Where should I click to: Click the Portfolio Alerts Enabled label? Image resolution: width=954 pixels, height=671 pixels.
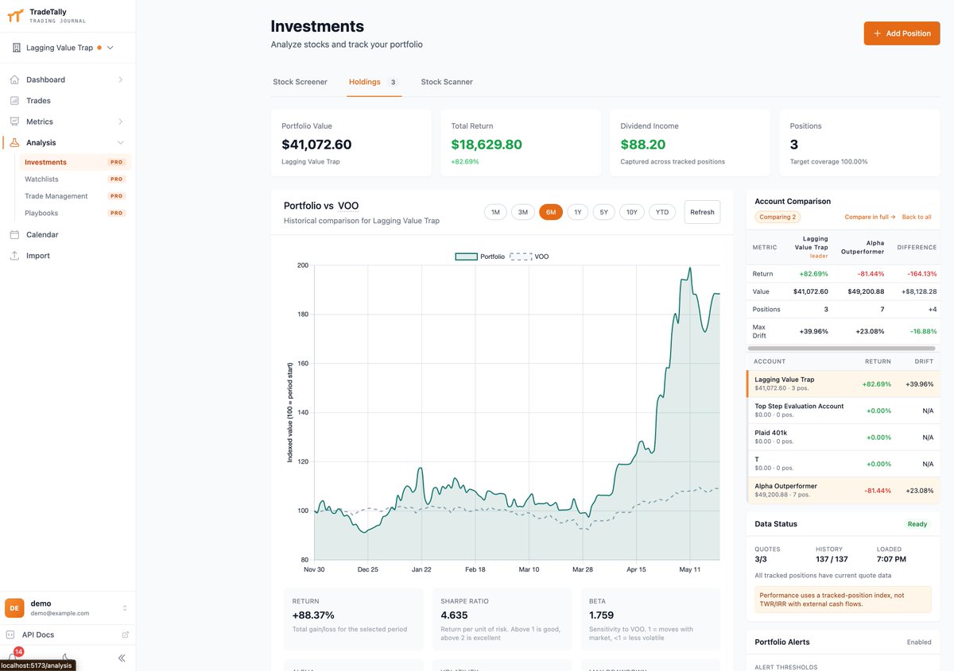919,642
